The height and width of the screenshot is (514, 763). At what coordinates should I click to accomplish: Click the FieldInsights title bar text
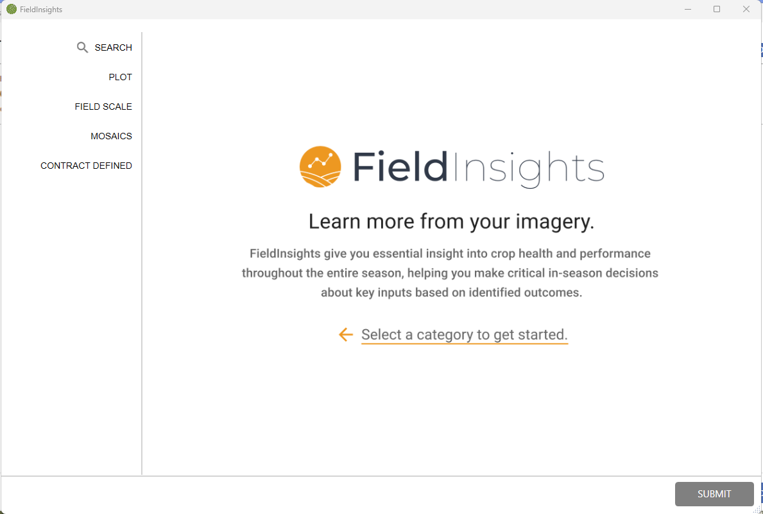coord(41,10)
